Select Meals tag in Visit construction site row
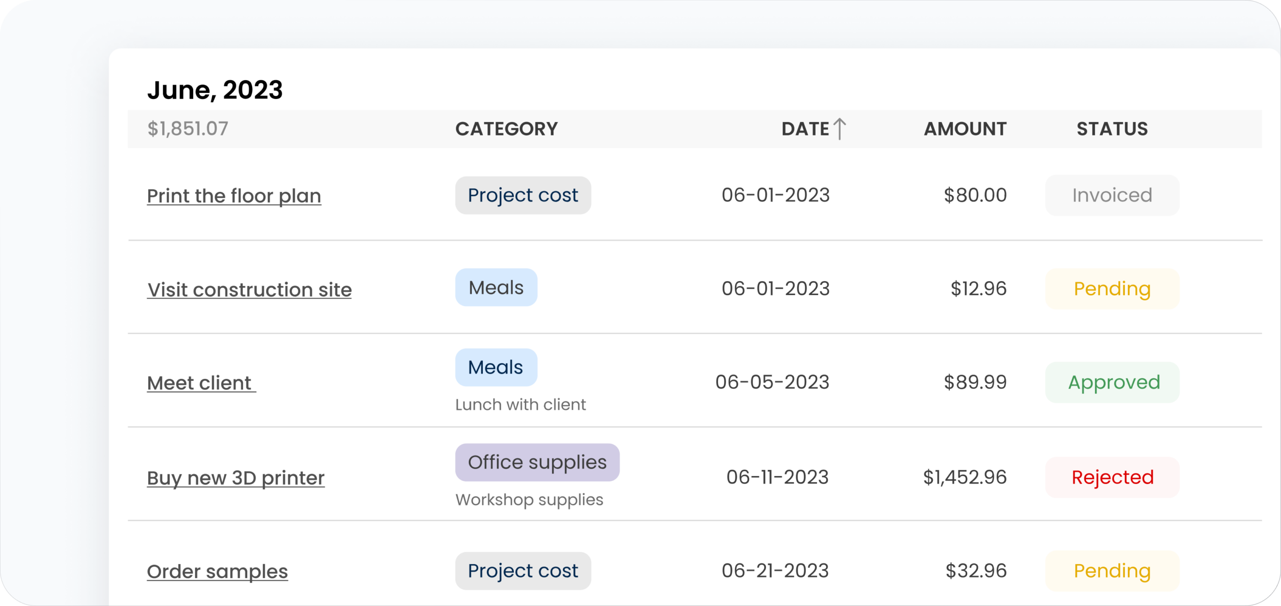 (x=496, y=287)
